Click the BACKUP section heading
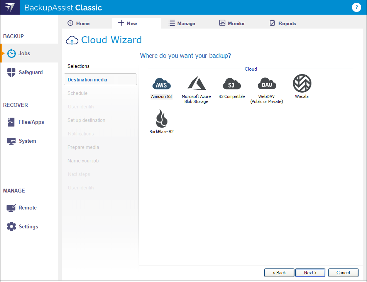This screenshot has height=282, width=367. click(x=14, y=37)
